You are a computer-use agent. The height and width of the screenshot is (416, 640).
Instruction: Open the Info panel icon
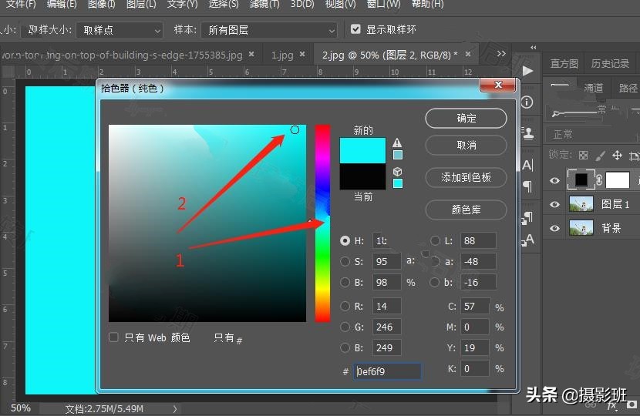(x=527, y=102)
